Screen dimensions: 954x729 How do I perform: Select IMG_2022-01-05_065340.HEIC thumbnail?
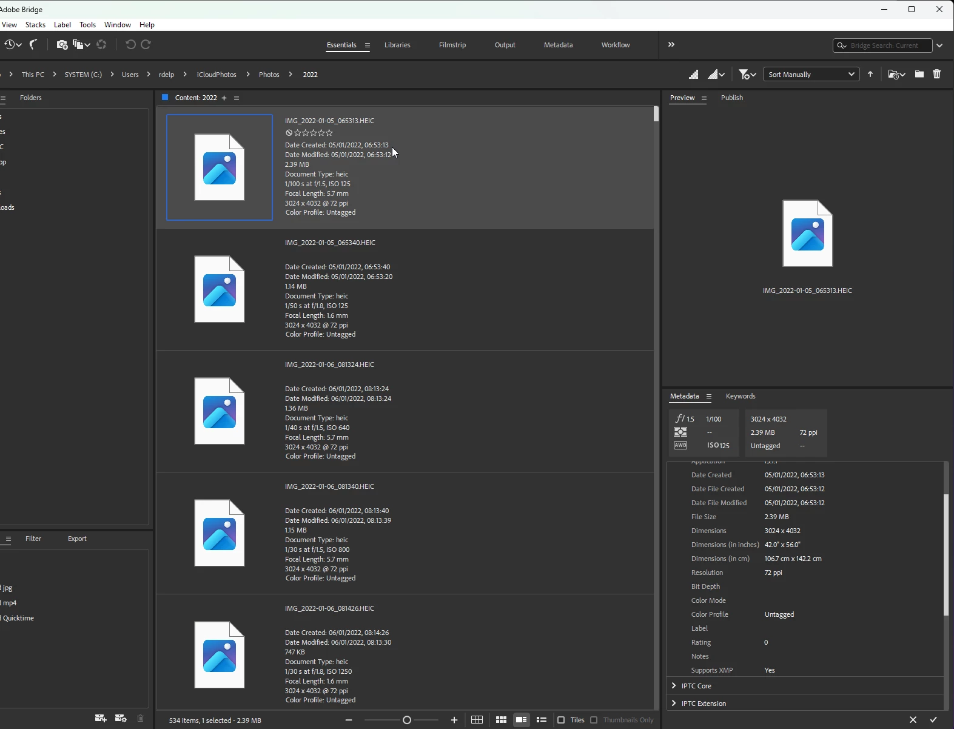click(220, 289)
